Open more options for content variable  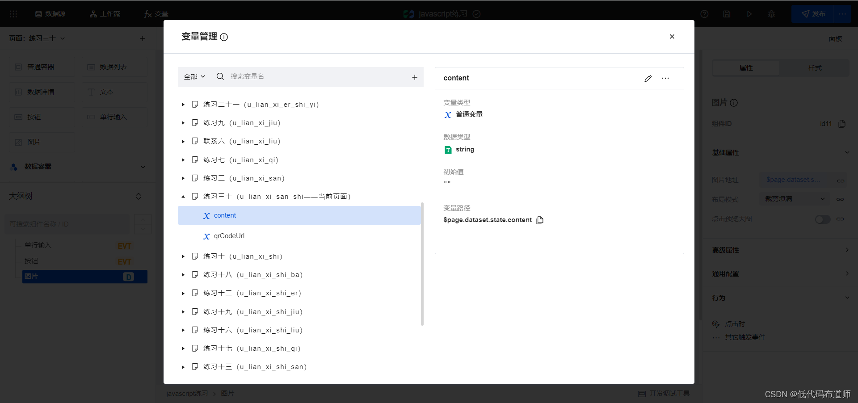coord(665,78)
